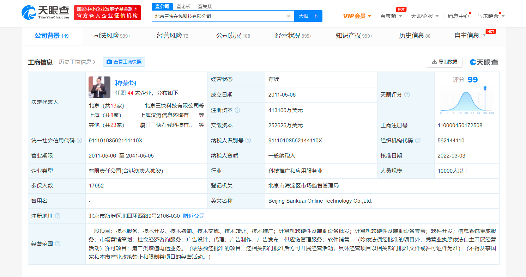
Task: Click the TianYanCha logo at top left
Action: tap(45, 13)
